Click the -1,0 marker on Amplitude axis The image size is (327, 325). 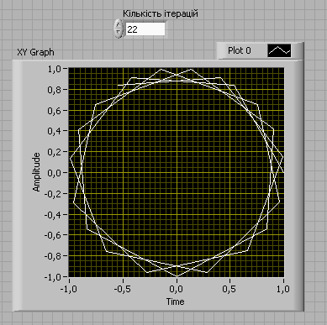pos(53,276)
